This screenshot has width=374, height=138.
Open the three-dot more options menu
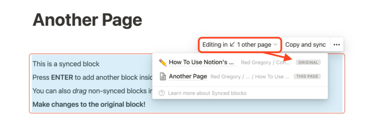(x=337, y=45)
